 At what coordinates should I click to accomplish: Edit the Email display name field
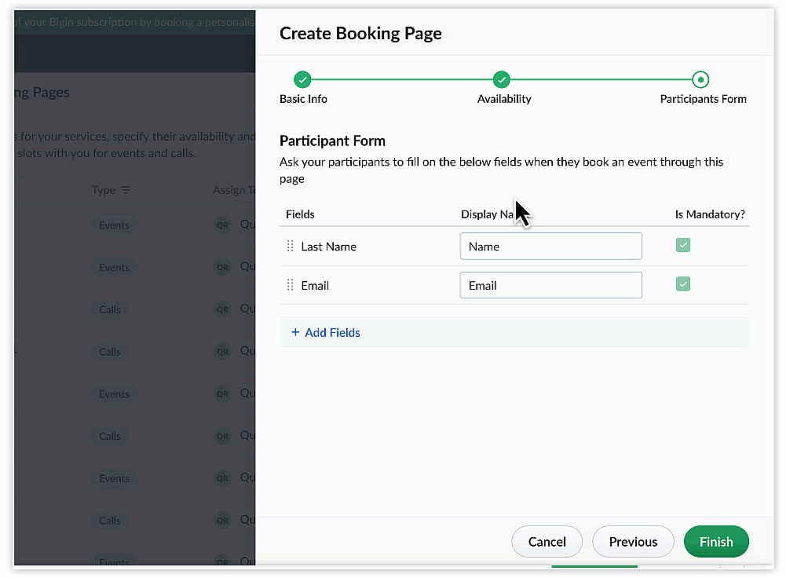click(x=550, y=286)
